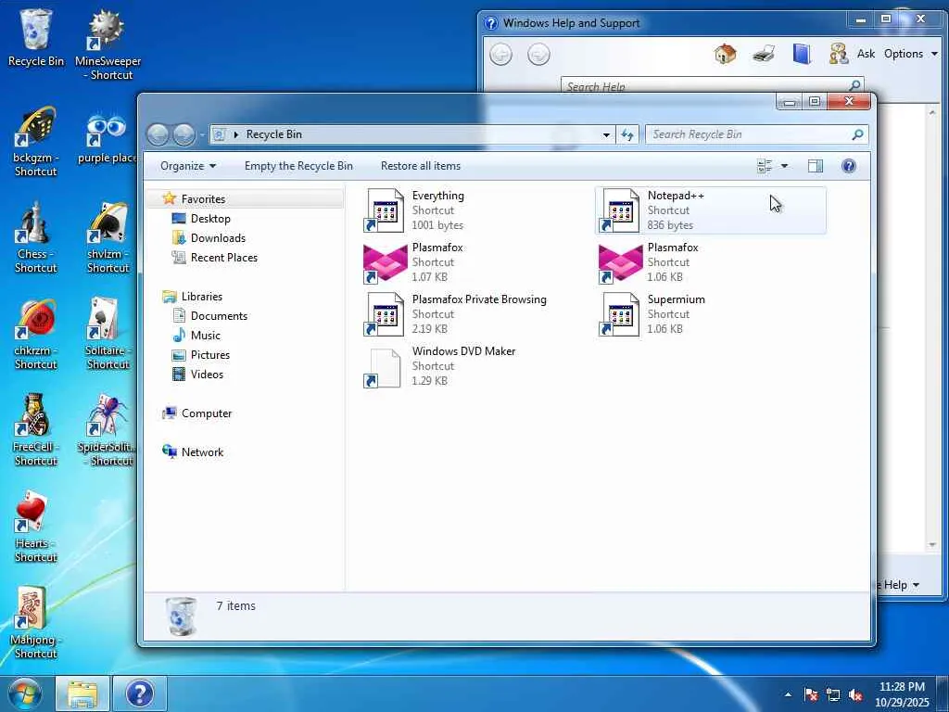
Task: Change the view with the view icon
Action: click(x=765, y=166)
